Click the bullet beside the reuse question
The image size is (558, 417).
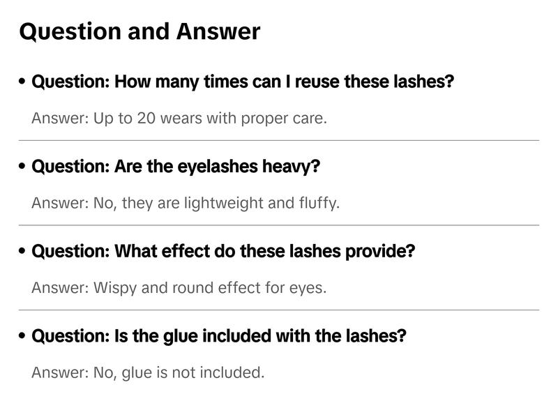23,82
